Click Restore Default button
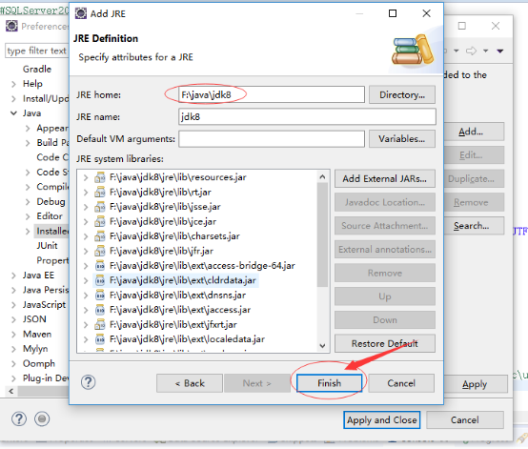Image resolution: width=528 pixels, height=449 pixels. coord(385,343)
